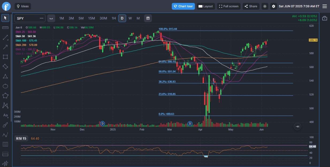Switch to the 3M timeframe

(x=71, y=18)
